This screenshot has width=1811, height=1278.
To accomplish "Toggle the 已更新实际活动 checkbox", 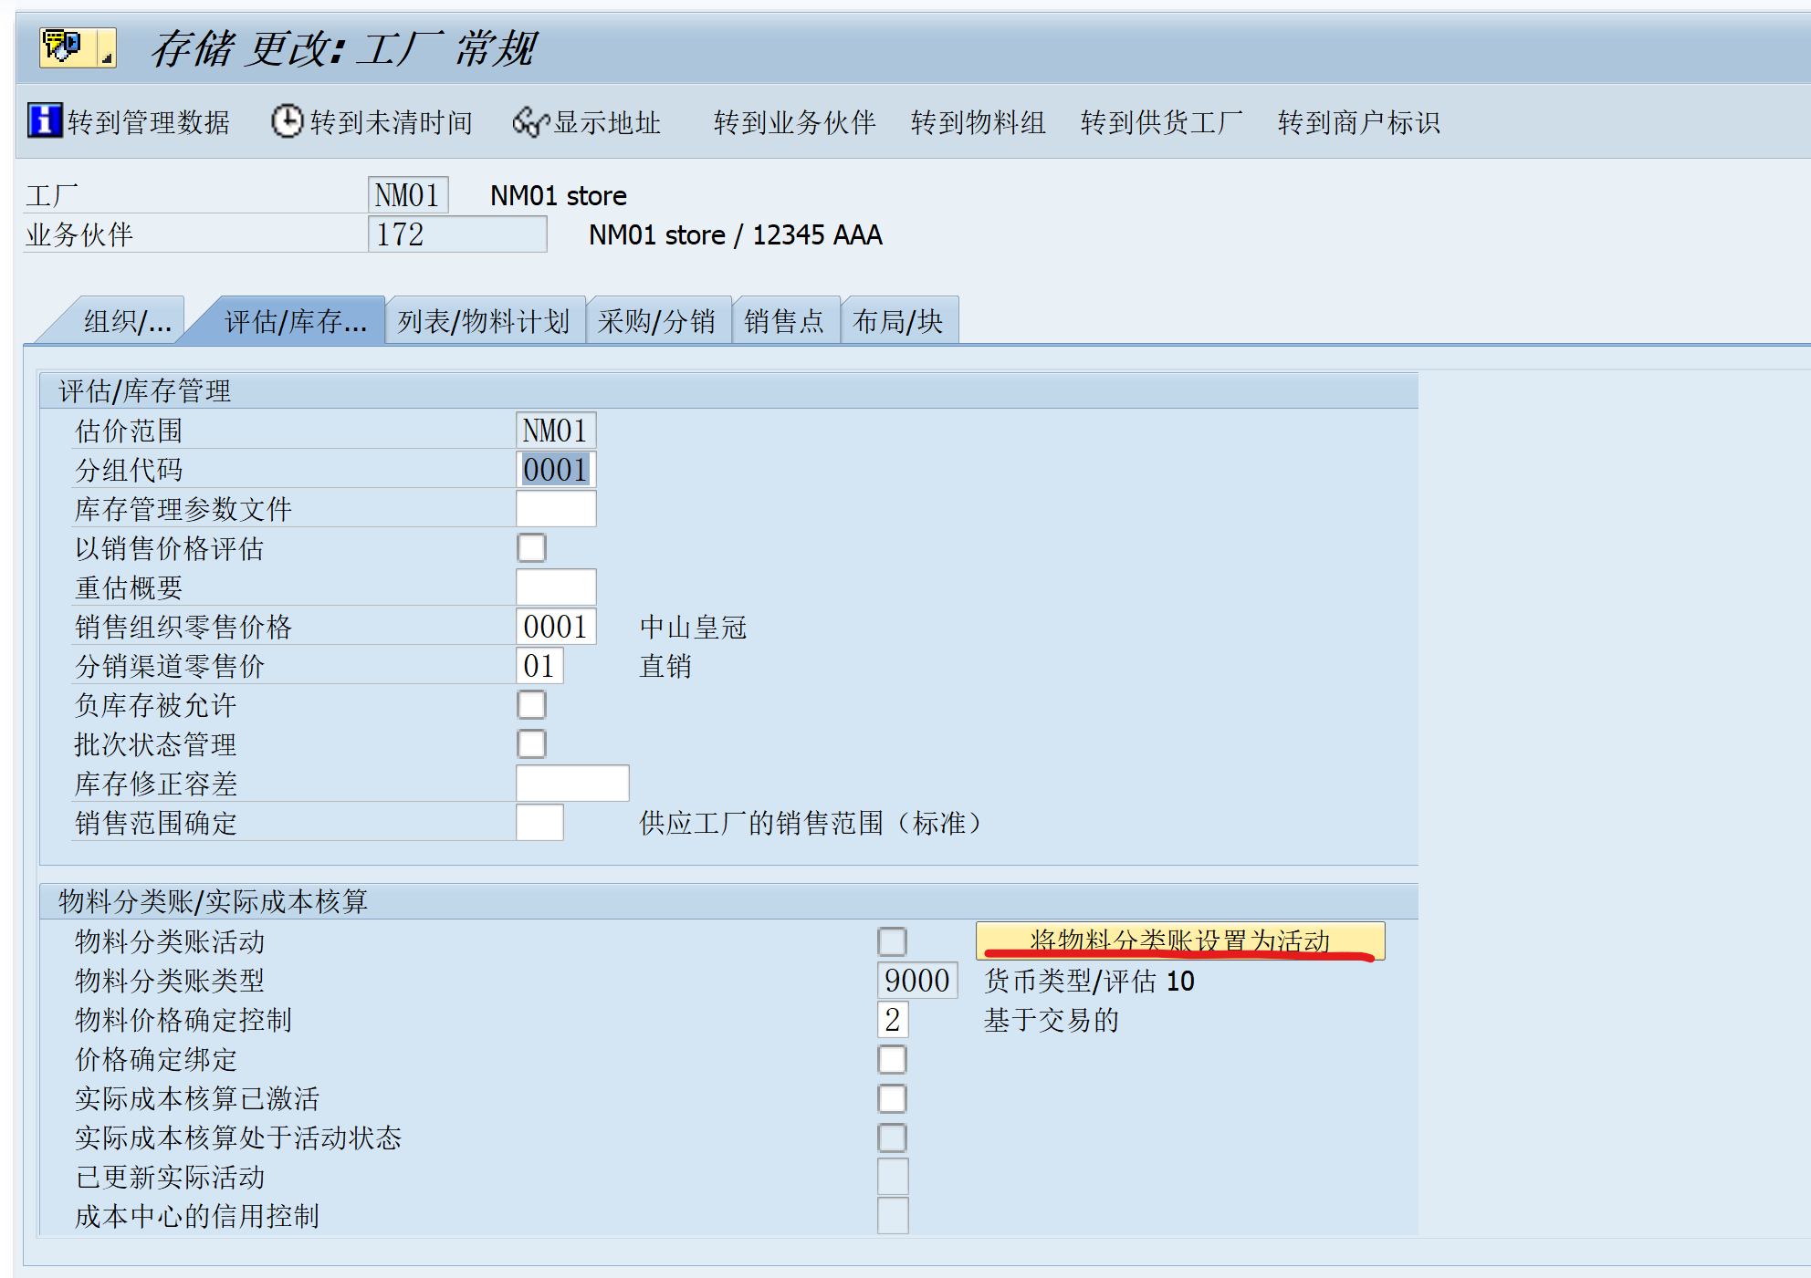I will tap(892, 1177).
